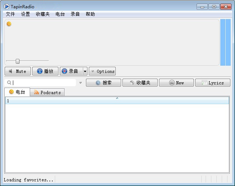Click into the station search field
The image size is (235, 186).
click(x=40, y=83)
